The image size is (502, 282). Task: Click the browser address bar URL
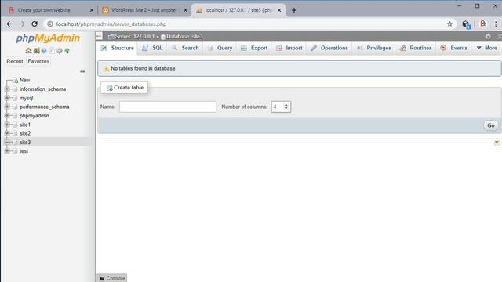pyautogui.click(x=111, y=24)
